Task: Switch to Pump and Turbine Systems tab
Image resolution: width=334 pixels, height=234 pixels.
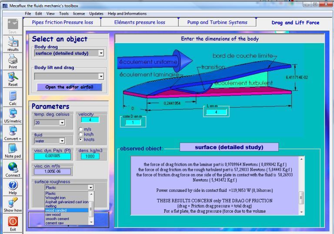Action: click(217, 22)
